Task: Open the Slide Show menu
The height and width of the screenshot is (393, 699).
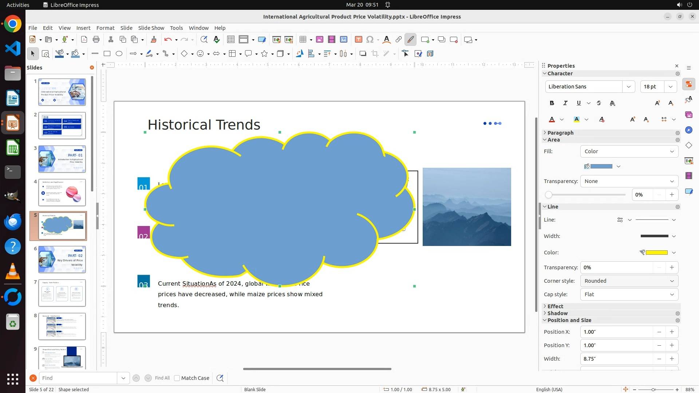Action: coord(151,28)
